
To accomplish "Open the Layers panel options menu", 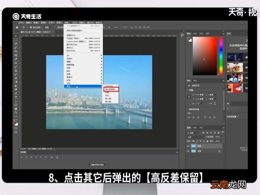I will tap(224, 128).
